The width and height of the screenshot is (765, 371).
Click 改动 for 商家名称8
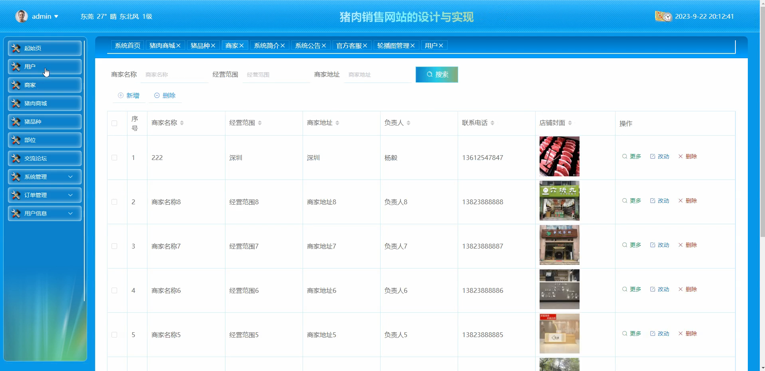point(660,201)
